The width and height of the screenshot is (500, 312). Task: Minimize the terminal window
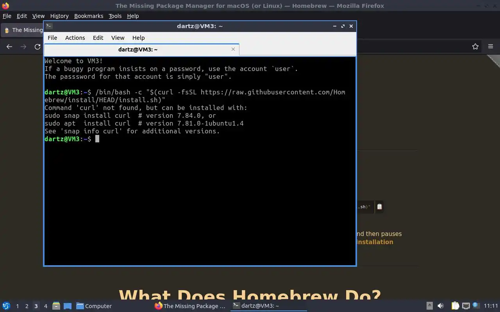335,26
